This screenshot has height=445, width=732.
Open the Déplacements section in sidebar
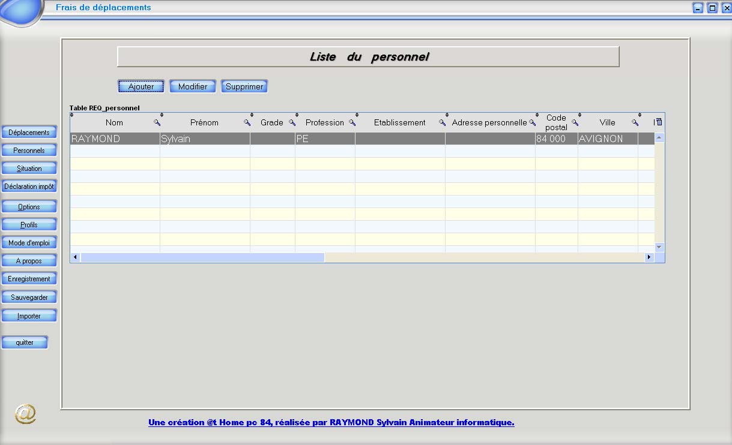(x=29, y=133)
